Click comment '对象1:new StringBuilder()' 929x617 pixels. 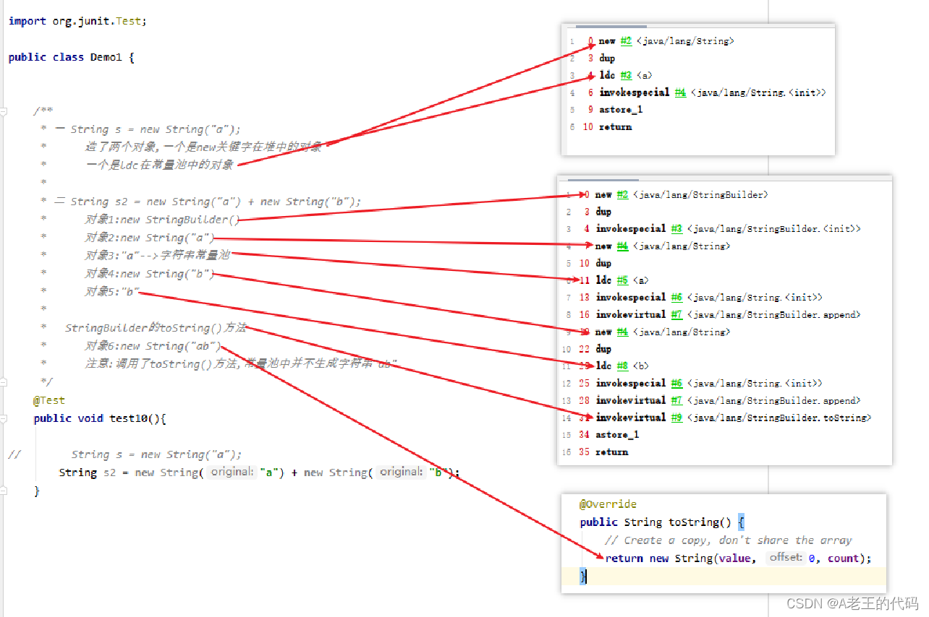tap(162, 220)
